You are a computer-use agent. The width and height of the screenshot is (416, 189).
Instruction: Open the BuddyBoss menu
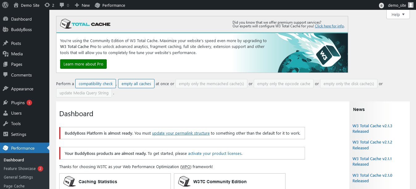click(25, 30)
